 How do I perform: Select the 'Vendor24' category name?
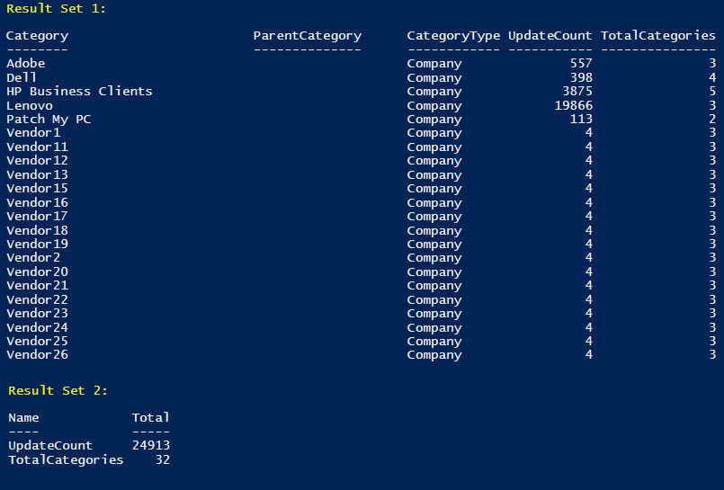tap(37, 327)
